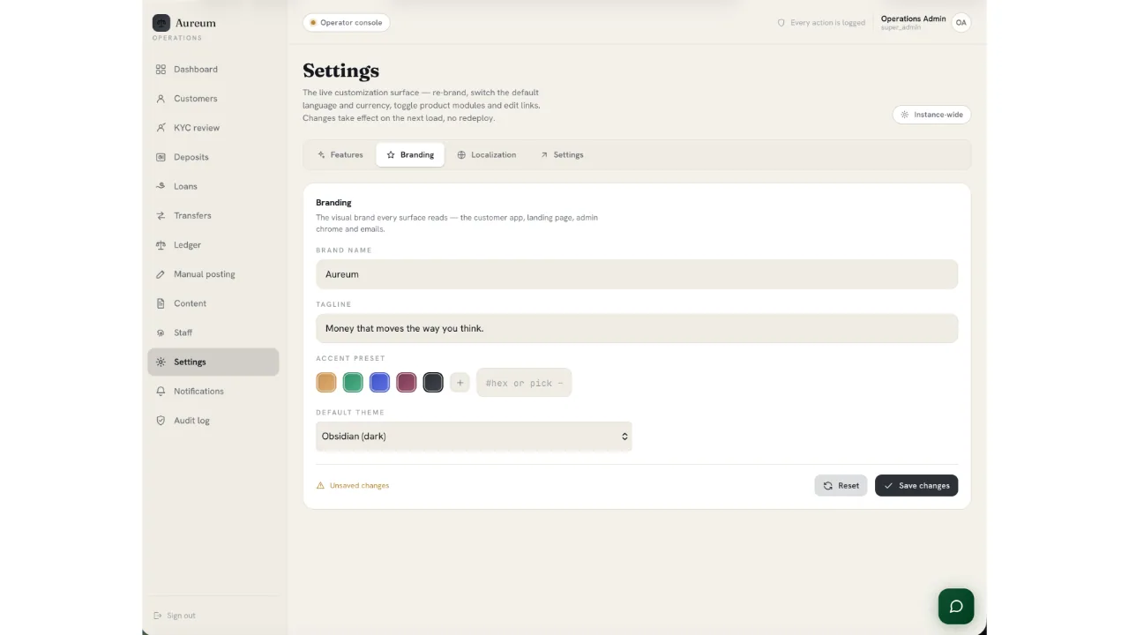Open the Notifications bell icon

point(161,391)
